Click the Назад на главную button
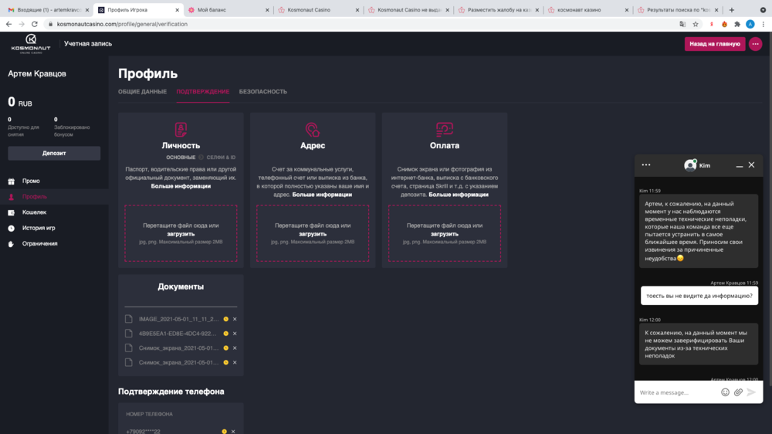 click(714, 44)
